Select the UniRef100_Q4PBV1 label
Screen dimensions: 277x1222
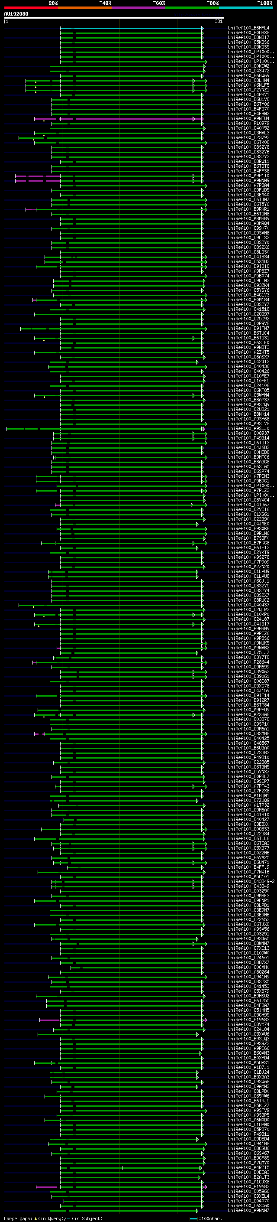(248, 95)
